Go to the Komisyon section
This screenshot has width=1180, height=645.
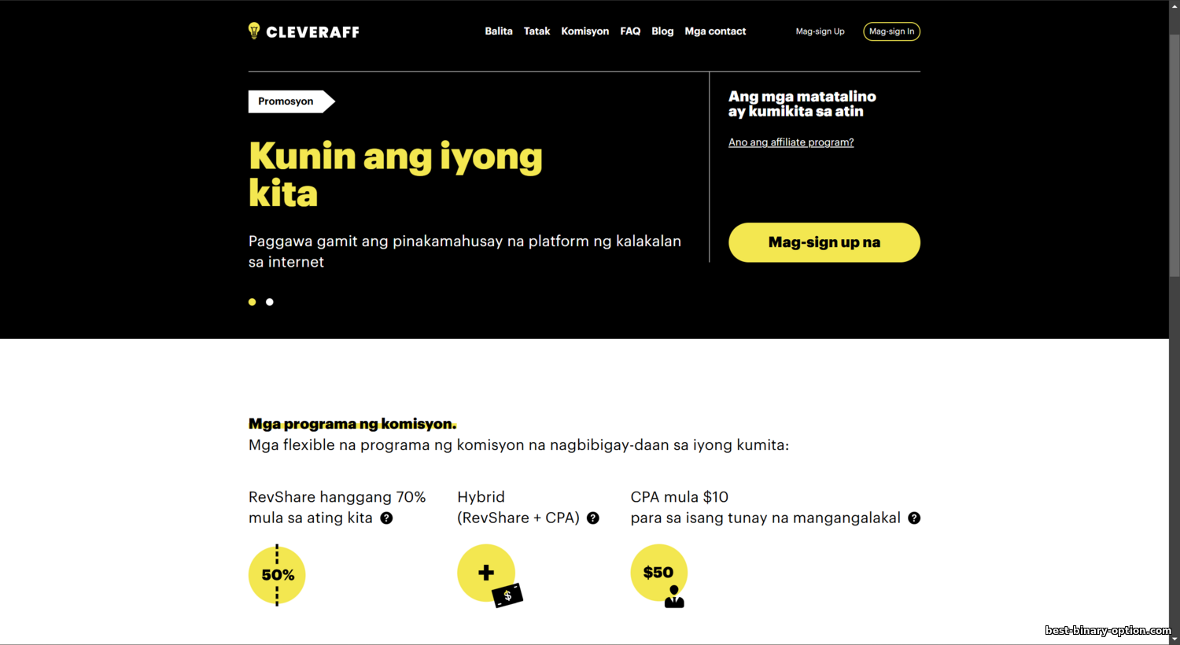tap(585, 31)
